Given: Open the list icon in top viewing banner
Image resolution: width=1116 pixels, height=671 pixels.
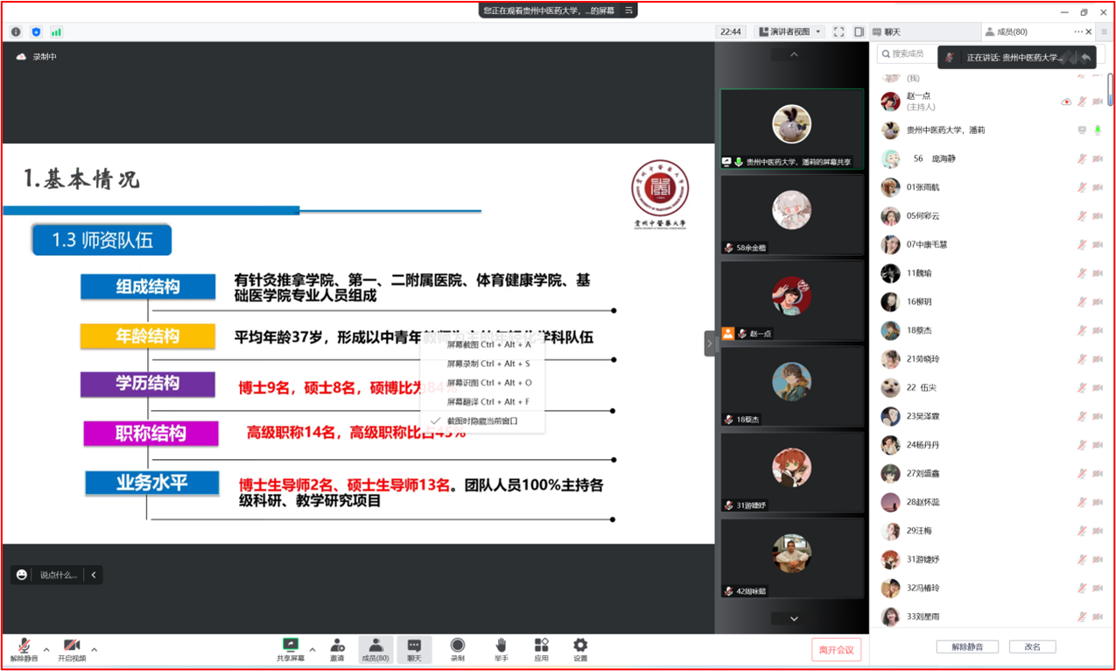Looking at the screenshot, I should (x=628, y=11).
